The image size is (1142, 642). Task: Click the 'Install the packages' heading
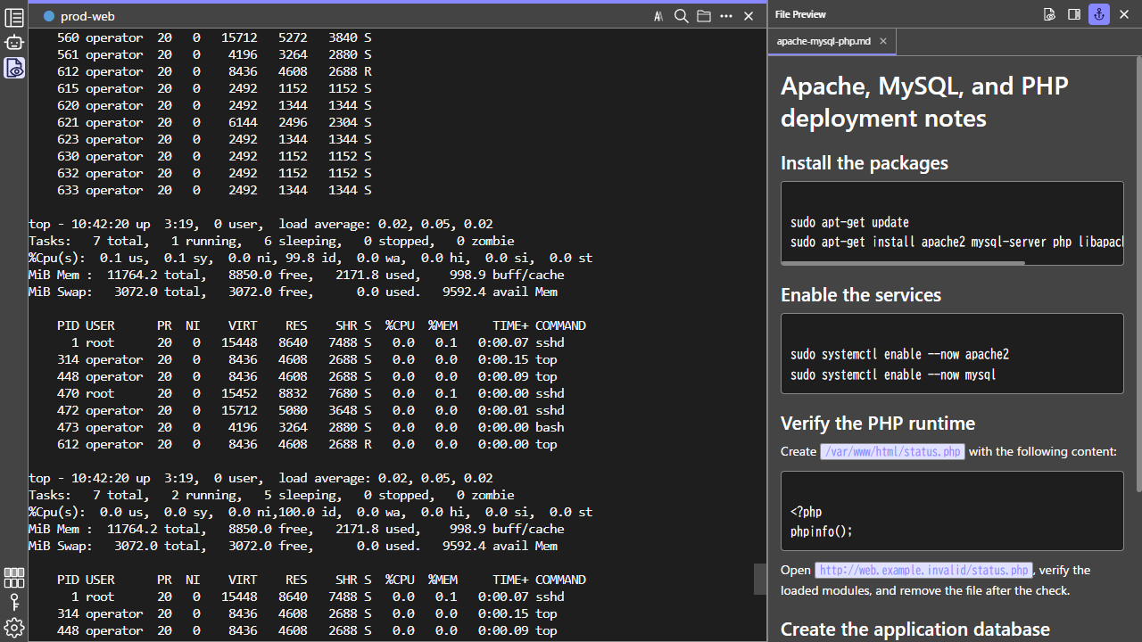865,163
